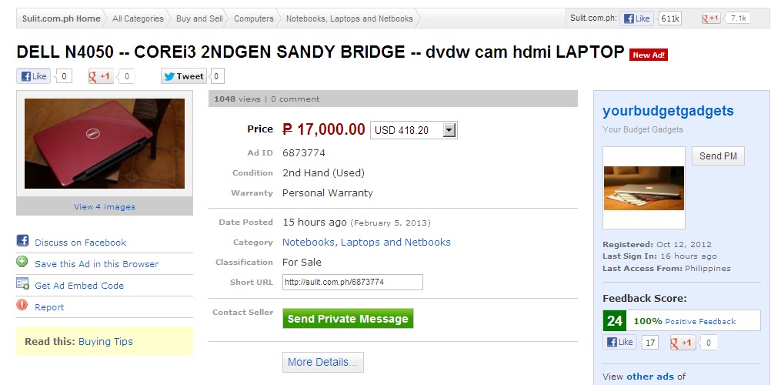Click Send PM button in seller panel

718,156
